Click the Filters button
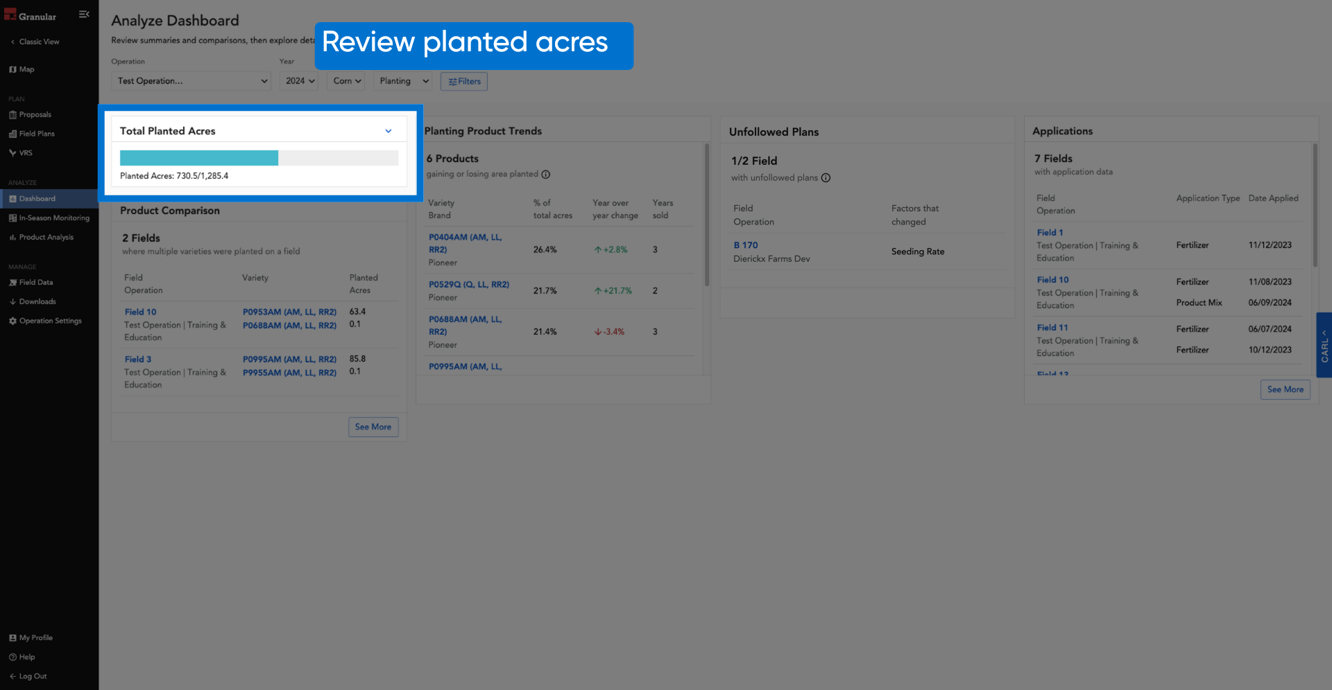This screenshot has height=690, width=1332. tap(464, 82)
